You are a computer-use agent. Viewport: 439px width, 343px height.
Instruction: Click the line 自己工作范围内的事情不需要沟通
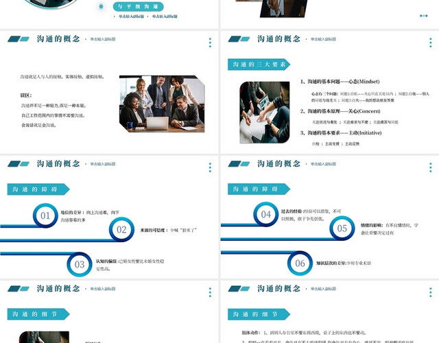54,115
